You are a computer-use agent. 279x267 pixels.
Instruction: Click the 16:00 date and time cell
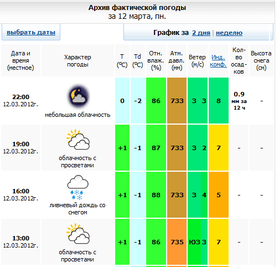(x=20, y=195)
